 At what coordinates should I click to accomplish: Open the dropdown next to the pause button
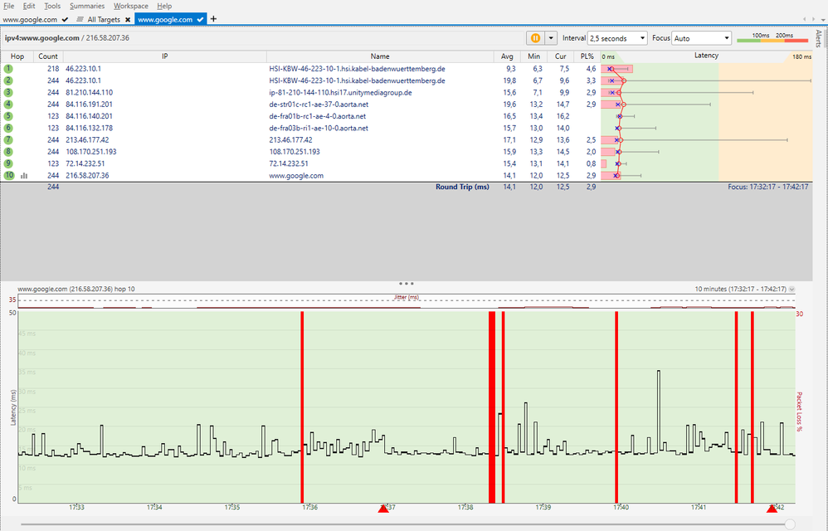[550, 37]
